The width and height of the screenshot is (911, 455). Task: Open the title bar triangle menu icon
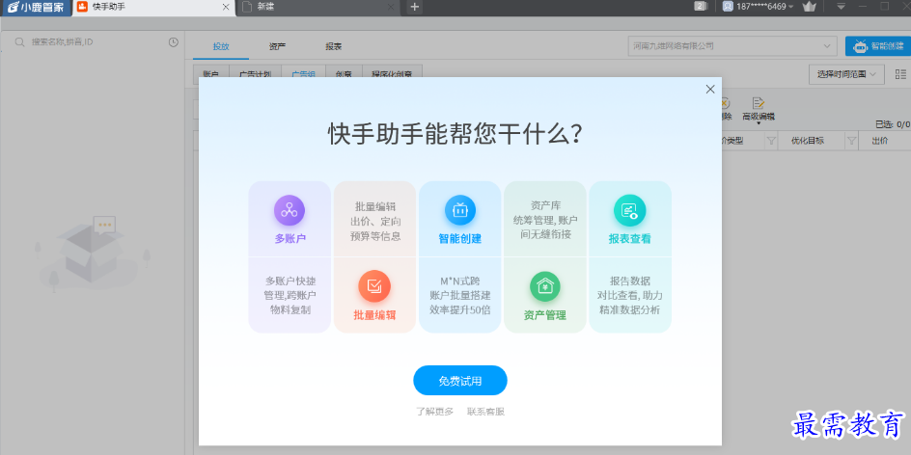pos(841,7)
